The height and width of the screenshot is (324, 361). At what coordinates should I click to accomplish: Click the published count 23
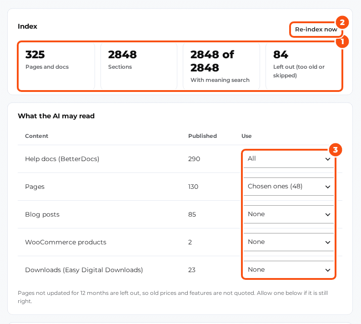pos(192,270)
